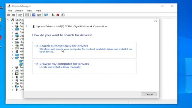Expand the Batteries category
This screenshot has height=108, width=192.
[13, 26]
